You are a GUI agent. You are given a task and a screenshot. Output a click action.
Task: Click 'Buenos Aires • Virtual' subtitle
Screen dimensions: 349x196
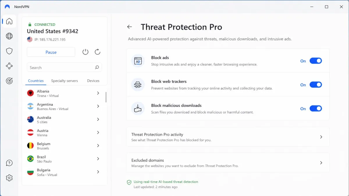point(53,109)
